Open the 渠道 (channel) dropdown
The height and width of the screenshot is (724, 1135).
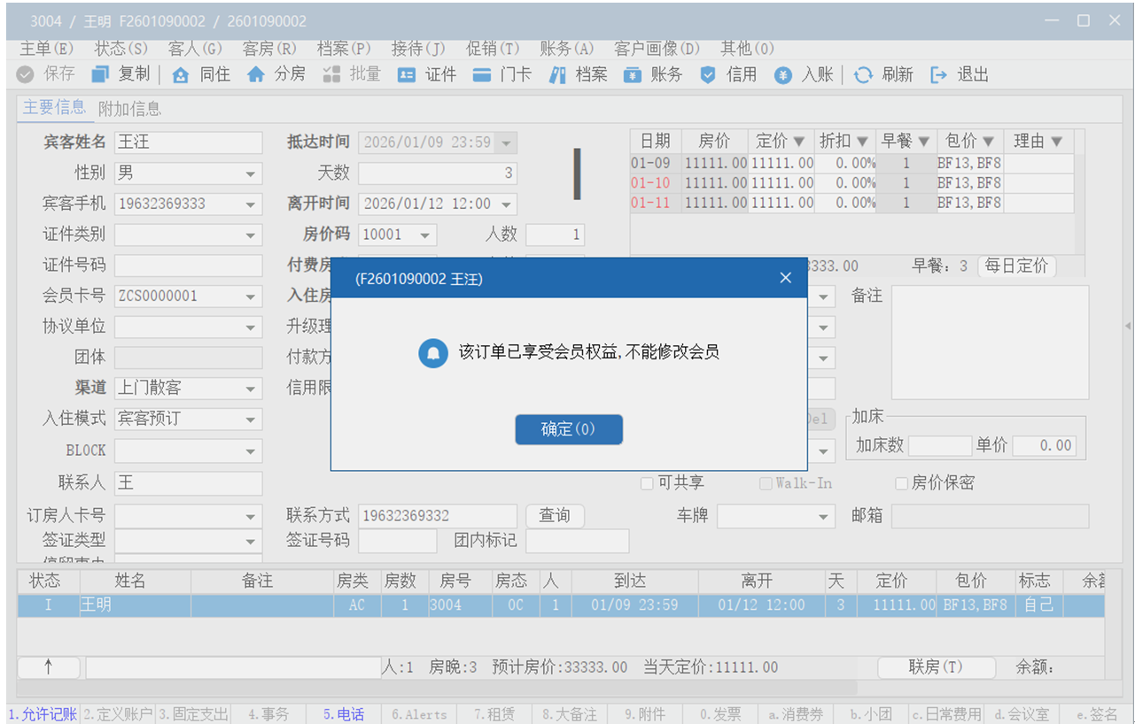click(x=252, y=389)
